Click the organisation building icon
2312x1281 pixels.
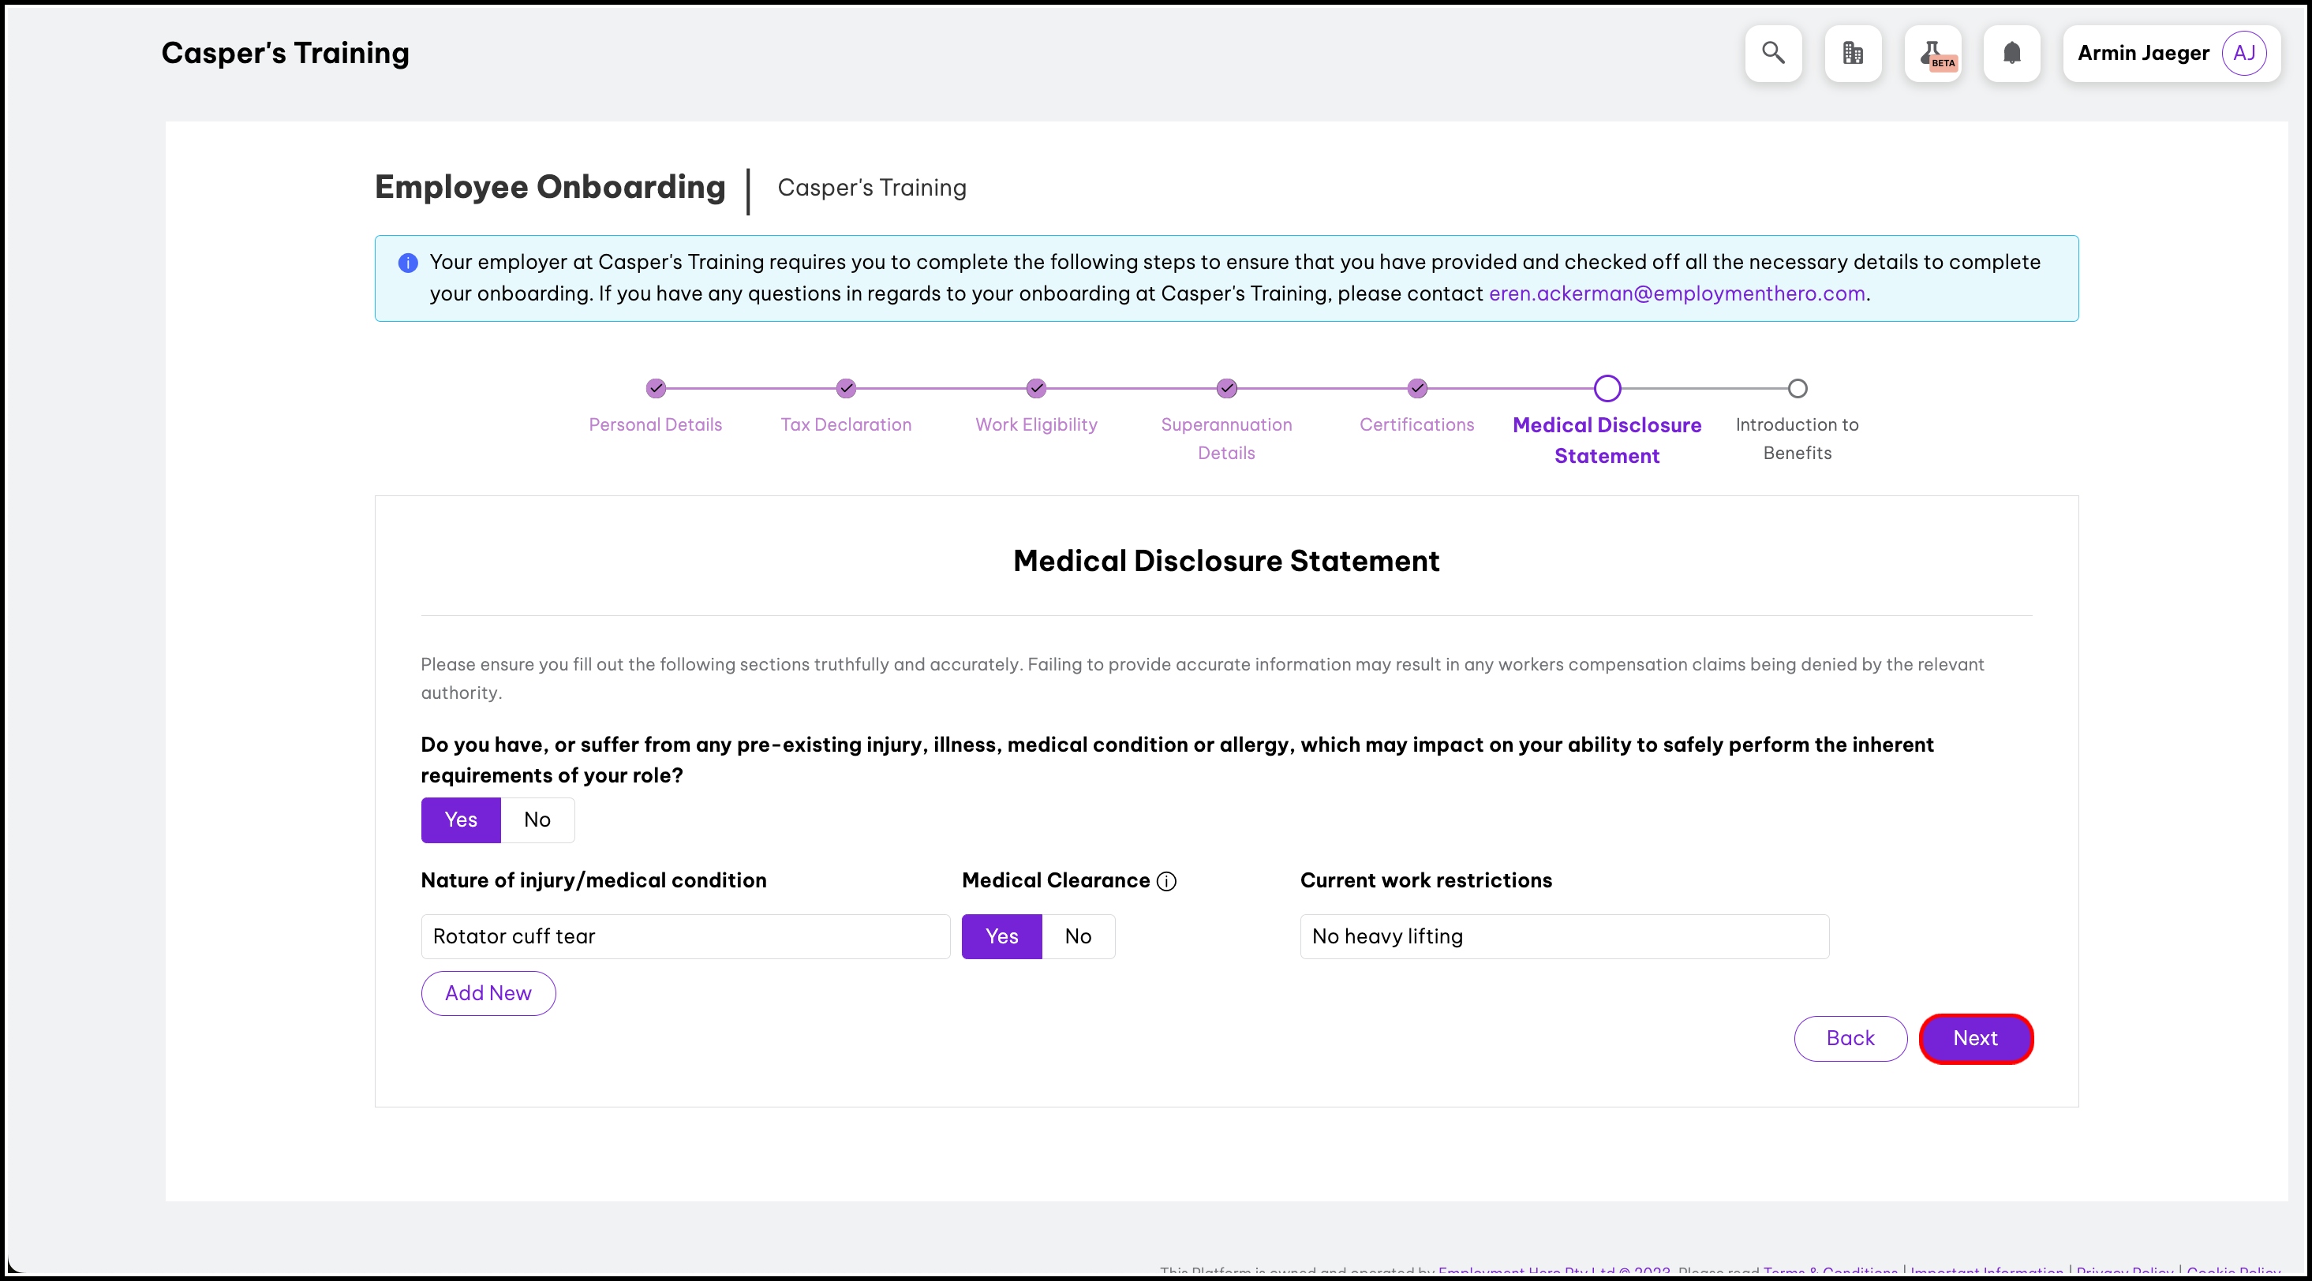[x=1853, y=54]
